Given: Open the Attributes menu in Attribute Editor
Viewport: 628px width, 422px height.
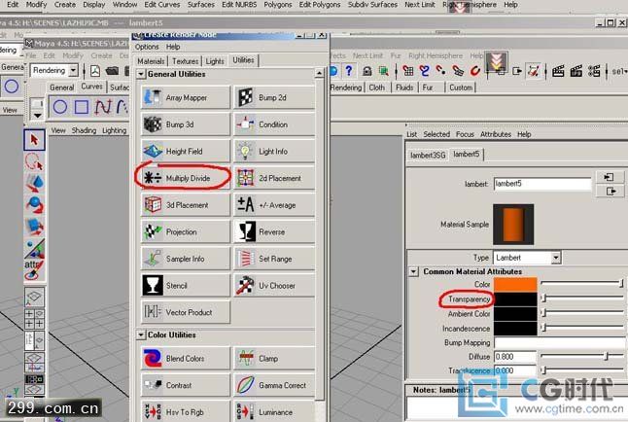Looking at the screenshot, I should [x=496, y=134].
